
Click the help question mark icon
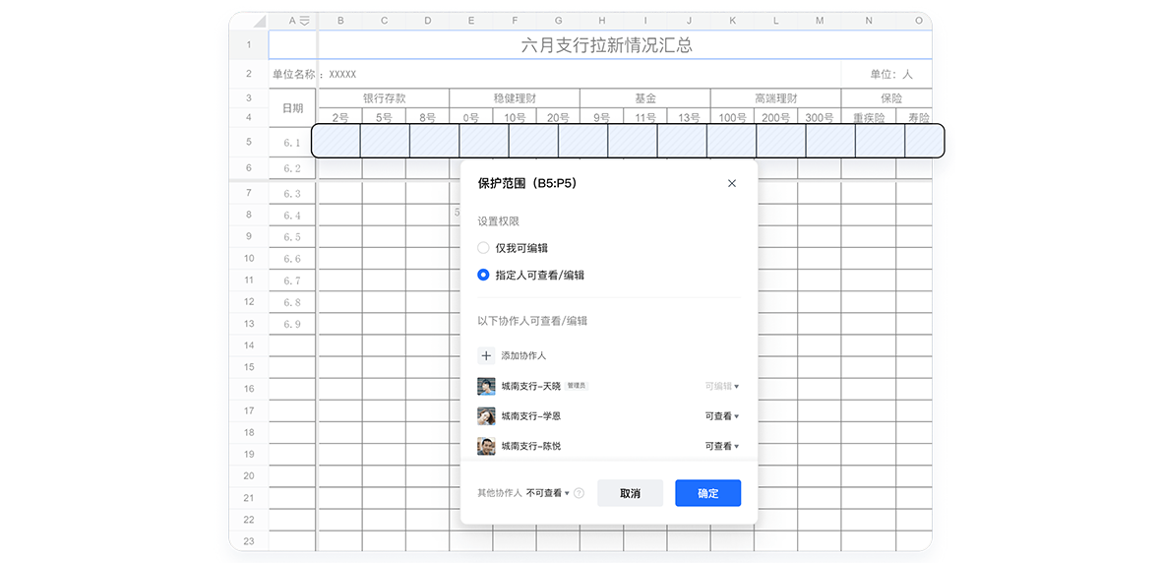pyautogui.click(x=580, y=493)
